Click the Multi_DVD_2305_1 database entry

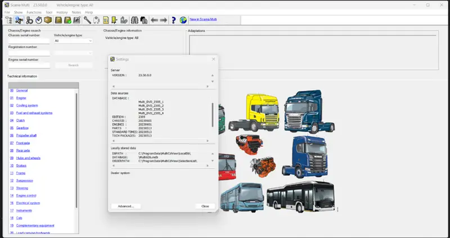point(151,102)
